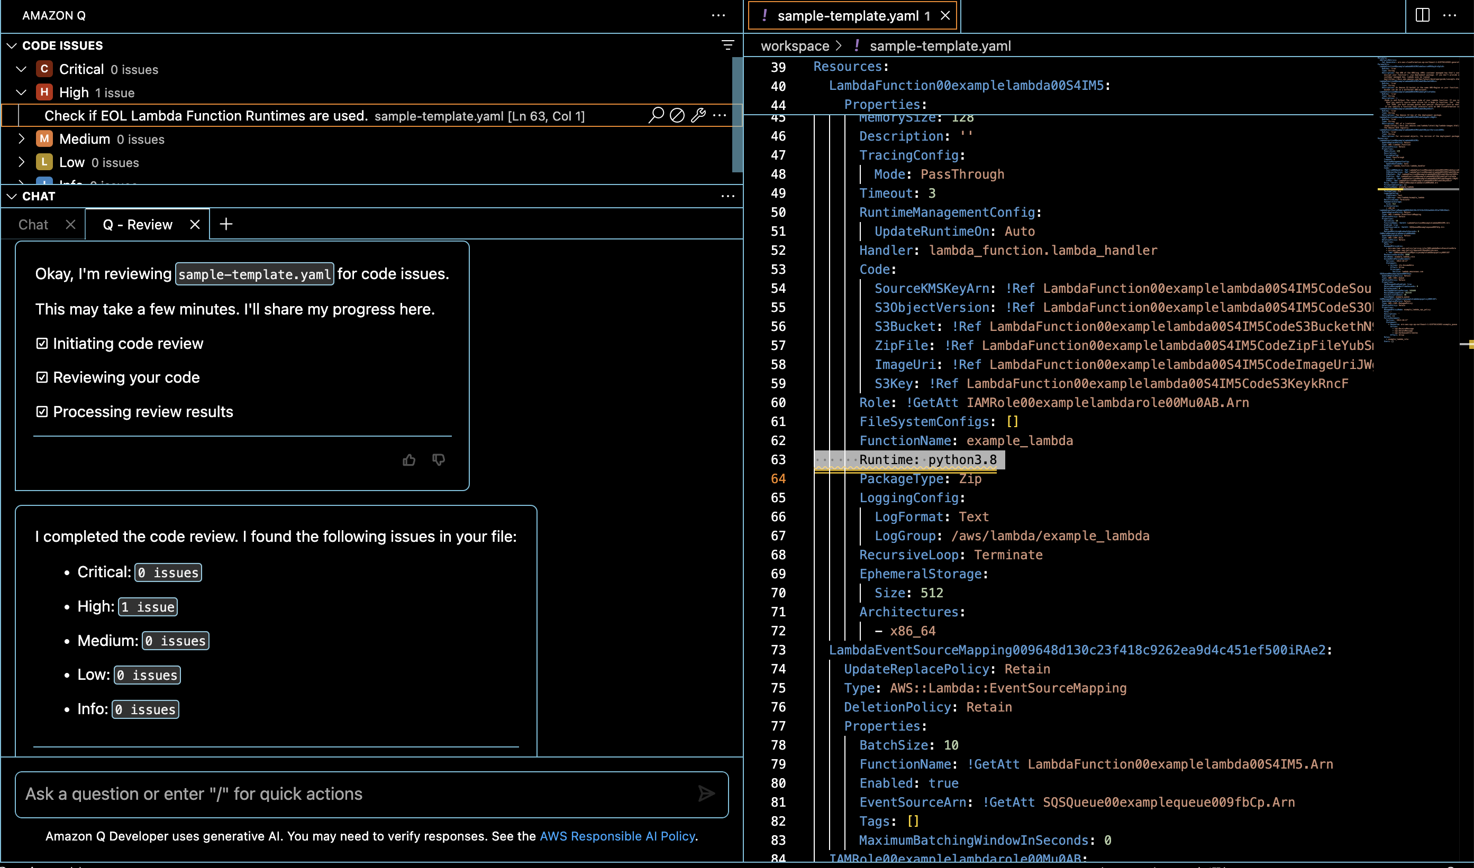Click sample-template.yaml in the breadcrumb
1474x868 pixels.
point(940,45)
